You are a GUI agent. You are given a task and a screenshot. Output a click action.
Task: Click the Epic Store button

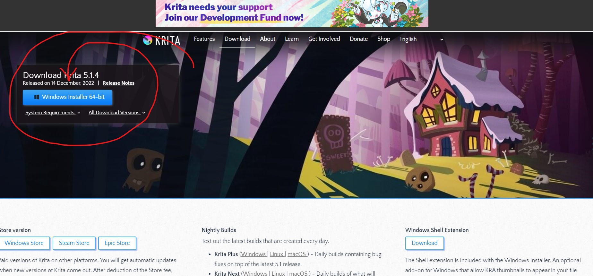tap(117, 243)
